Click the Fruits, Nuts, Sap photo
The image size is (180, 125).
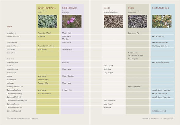tap(162, 21)
